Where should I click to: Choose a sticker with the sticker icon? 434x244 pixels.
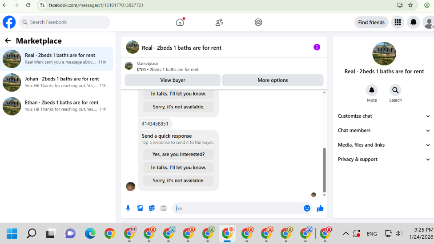tap(152, 208)
